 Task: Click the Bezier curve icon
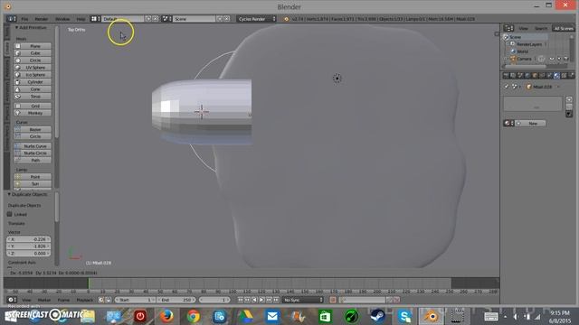pyautogui.click(x=17, y=129)
